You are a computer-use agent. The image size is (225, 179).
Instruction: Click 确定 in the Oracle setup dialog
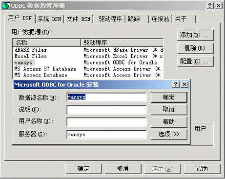click(169, 98)
